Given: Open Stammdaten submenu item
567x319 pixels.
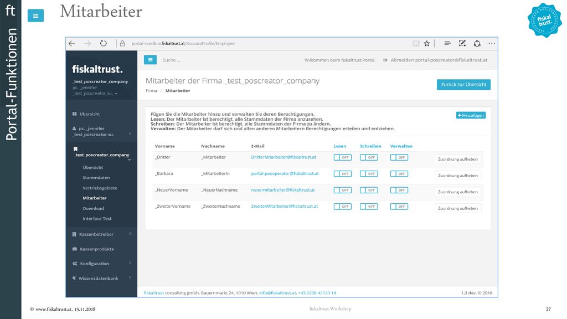Looking at the screenshot, I should 96,178.
